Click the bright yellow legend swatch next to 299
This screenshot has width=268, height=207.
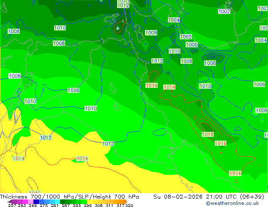tap(90, 202)
